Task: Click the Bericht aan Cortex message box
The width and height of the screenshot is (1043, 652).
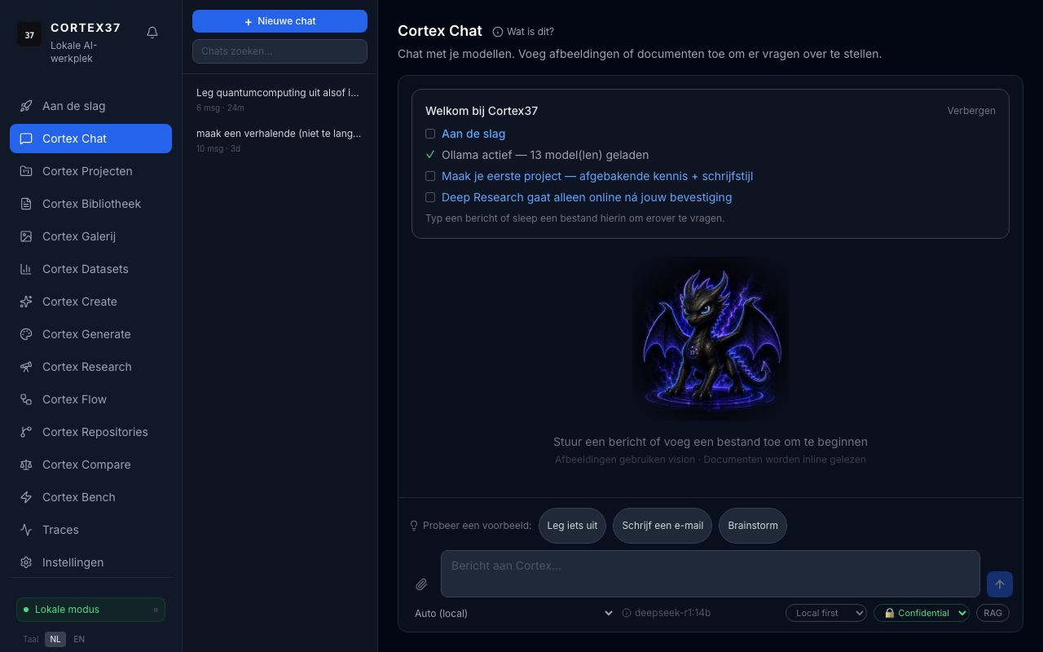Action: pos(711,574)
